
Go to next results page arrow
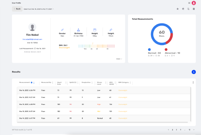(x=194, y=130)
